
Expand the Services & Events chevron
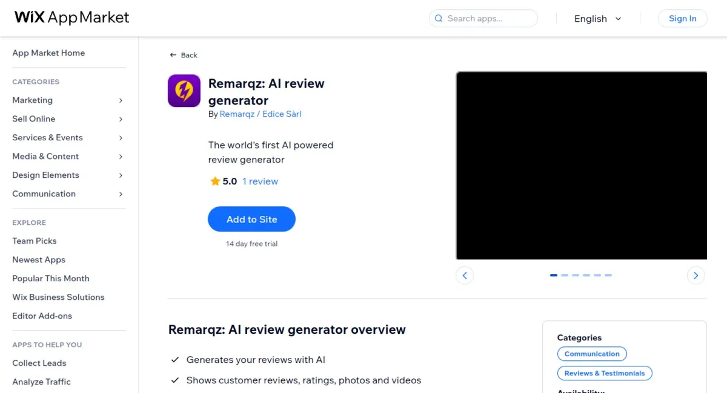pos(121,138)
